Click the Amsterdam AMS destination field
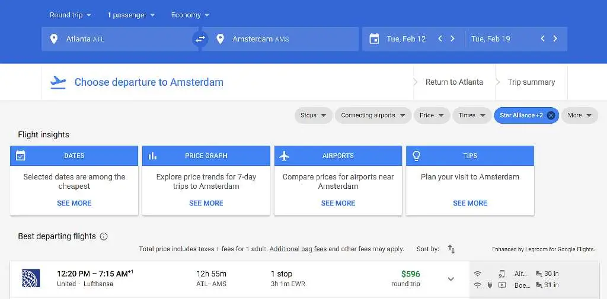The height and width of the screenshot is (299, 607). [280, 38]
